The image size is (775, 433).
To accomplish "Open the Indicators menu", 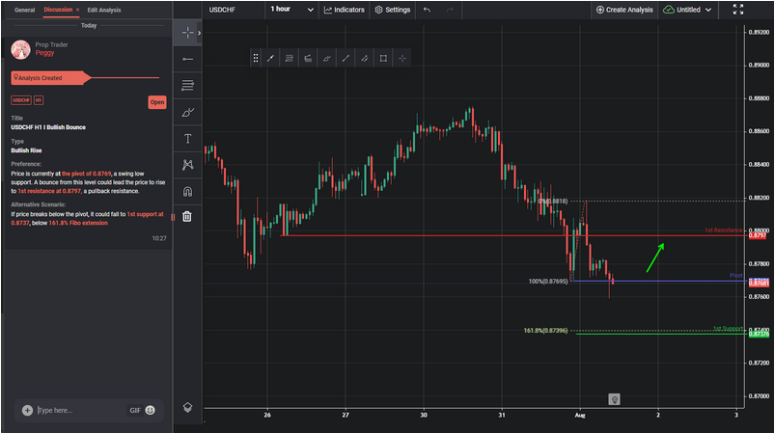I will coord(345,10).
